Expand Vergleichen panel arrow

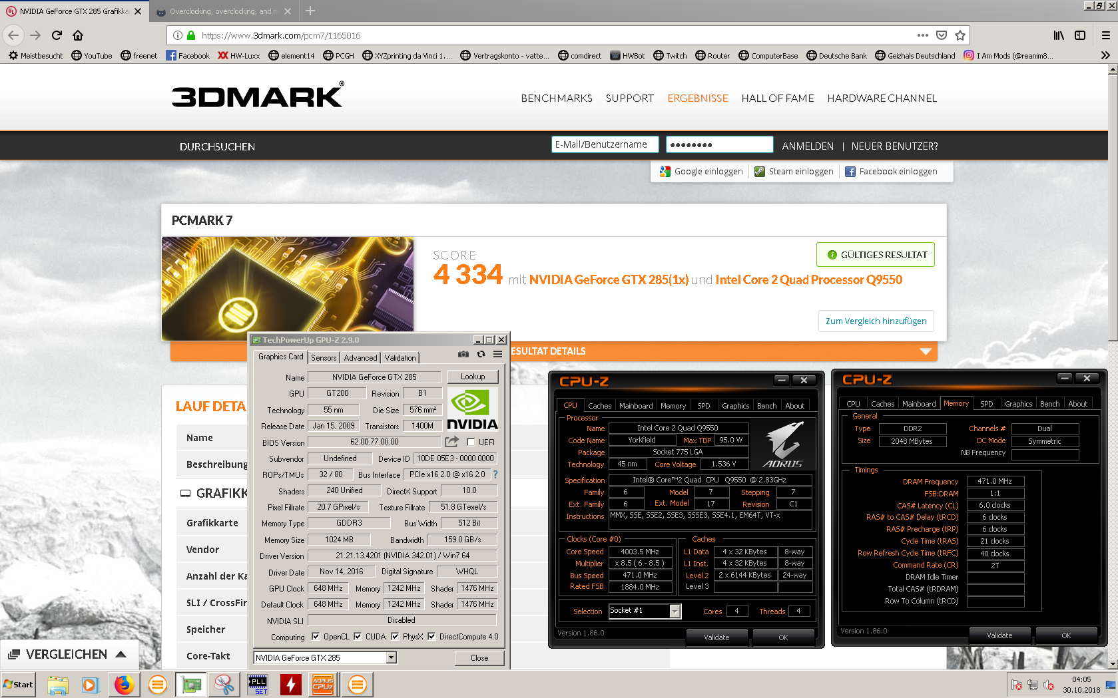pos(121,654)
